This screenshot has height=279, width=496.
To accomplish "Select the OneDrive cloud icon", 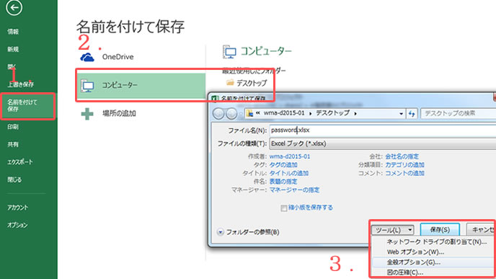I will [x=87, y=57].
